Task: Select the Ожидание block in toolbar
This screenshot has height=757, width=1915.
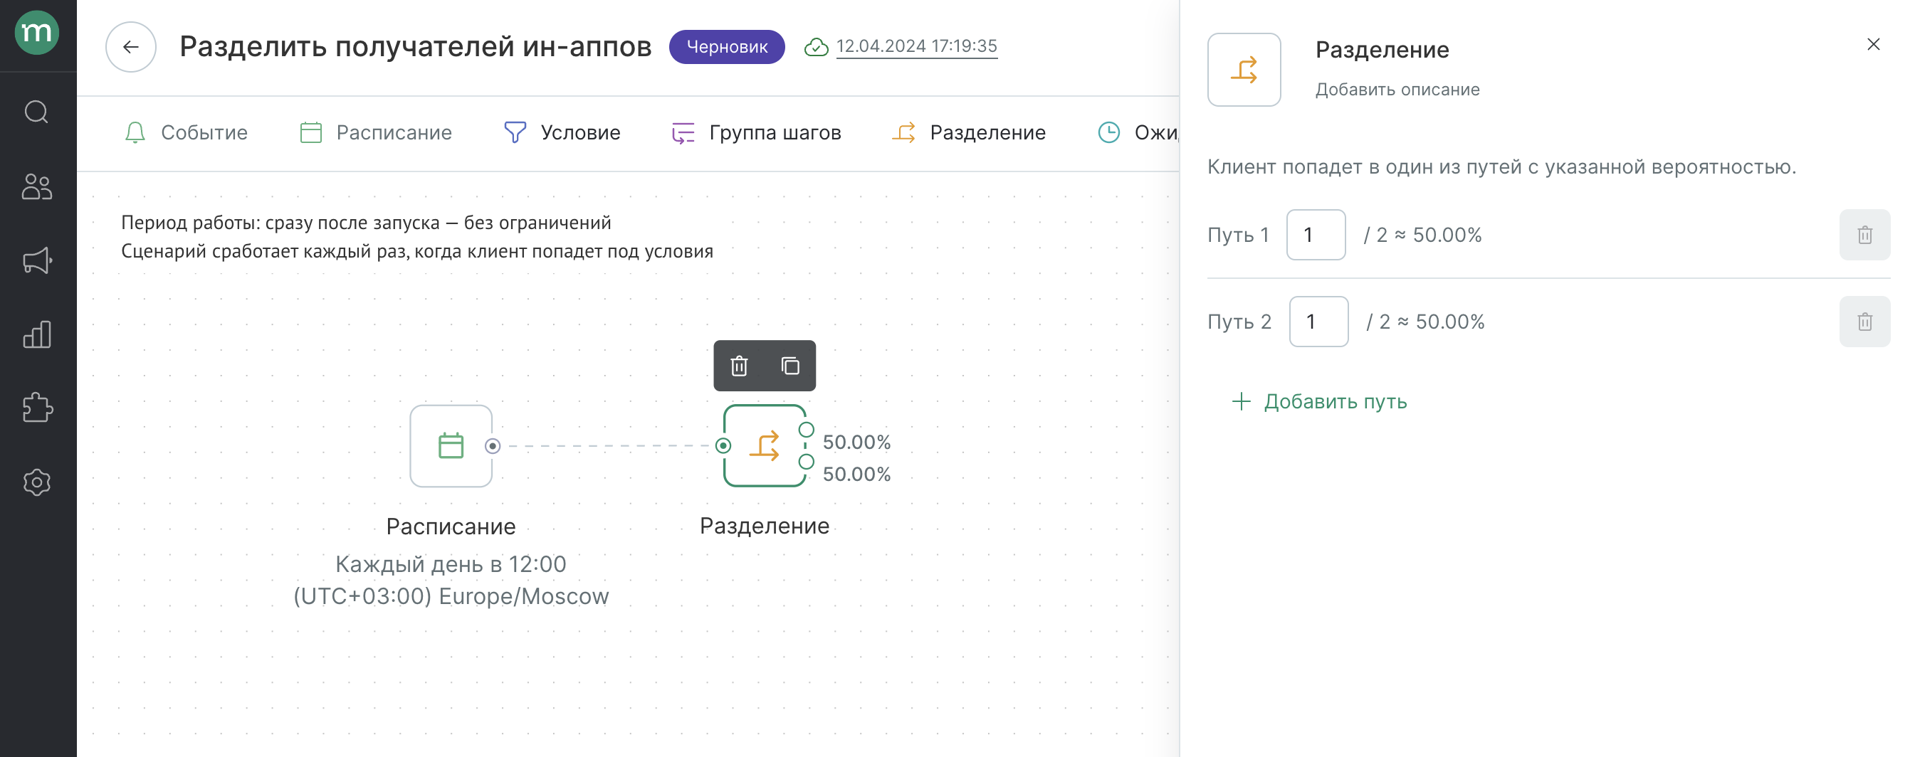Action: (1138, 133)
